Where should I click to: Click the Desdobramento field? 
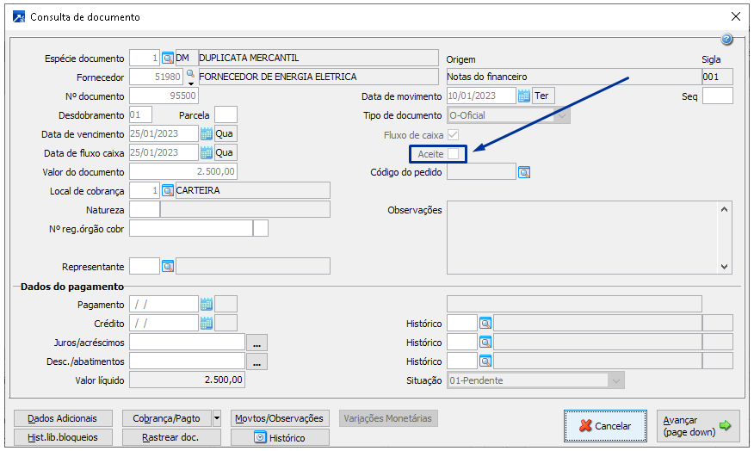point(141,115)
